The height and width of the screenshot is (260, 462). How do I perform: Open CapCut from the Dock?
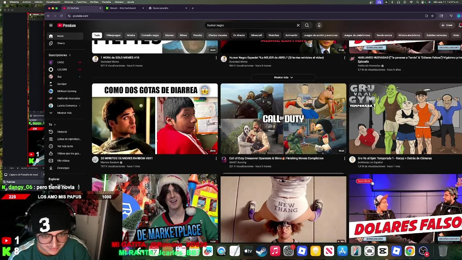tap(383, 251)
